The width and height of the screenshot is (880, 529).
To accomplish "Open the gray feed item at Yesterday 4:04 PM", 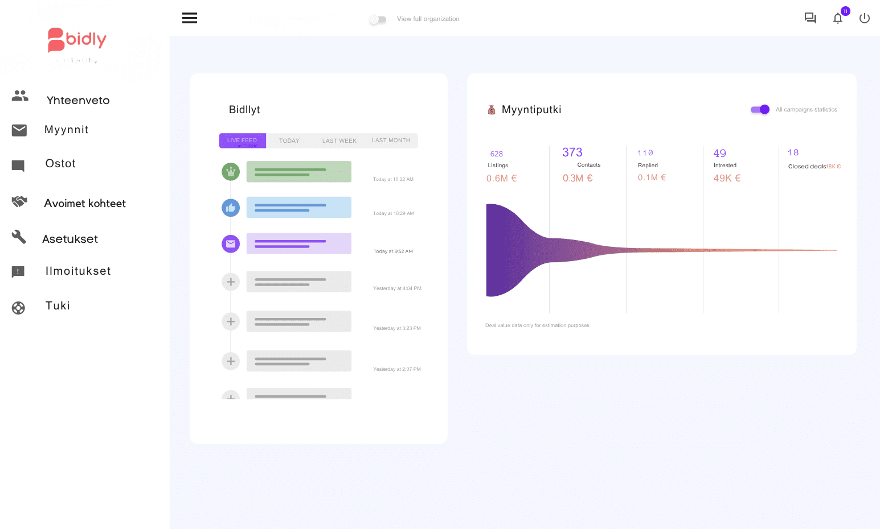I will coord(299,282).
